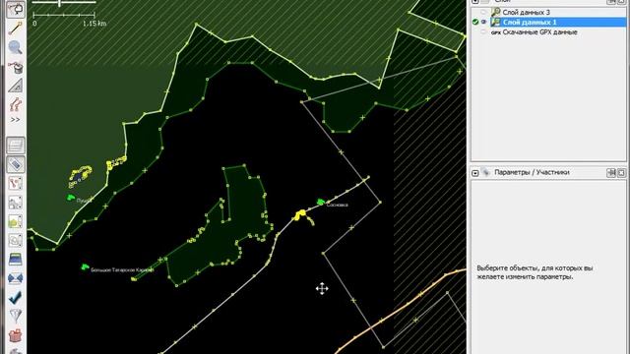Click the 'Выберите объекты' hint text
Viewport: 630px width, 354px height.
coord(535,272)
